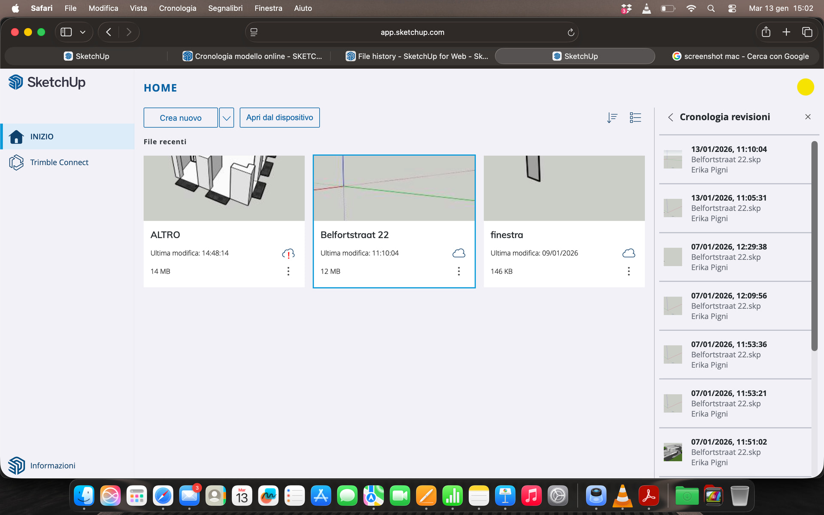
Task: Open Informazioni at bottom of sidebar
Action: pos(52,465)
